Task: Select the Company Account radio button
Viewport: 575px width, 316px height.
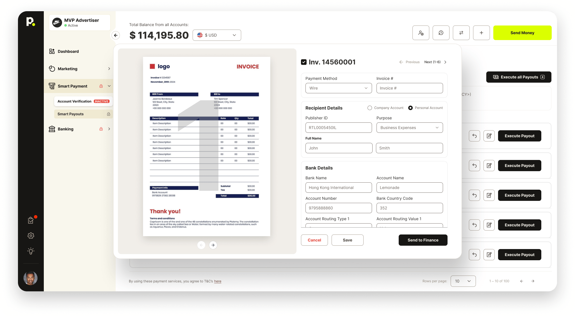Action: pos(369,108)
